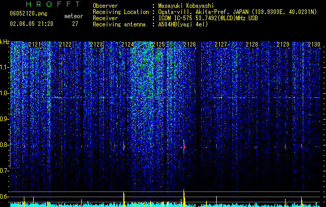
Task: Click the meteor count value 27
Action: click(x=75, y=24)
